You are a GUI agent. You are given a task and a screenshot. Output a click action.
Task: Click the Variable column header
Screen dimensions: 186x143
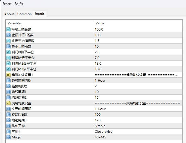[14, 23]
